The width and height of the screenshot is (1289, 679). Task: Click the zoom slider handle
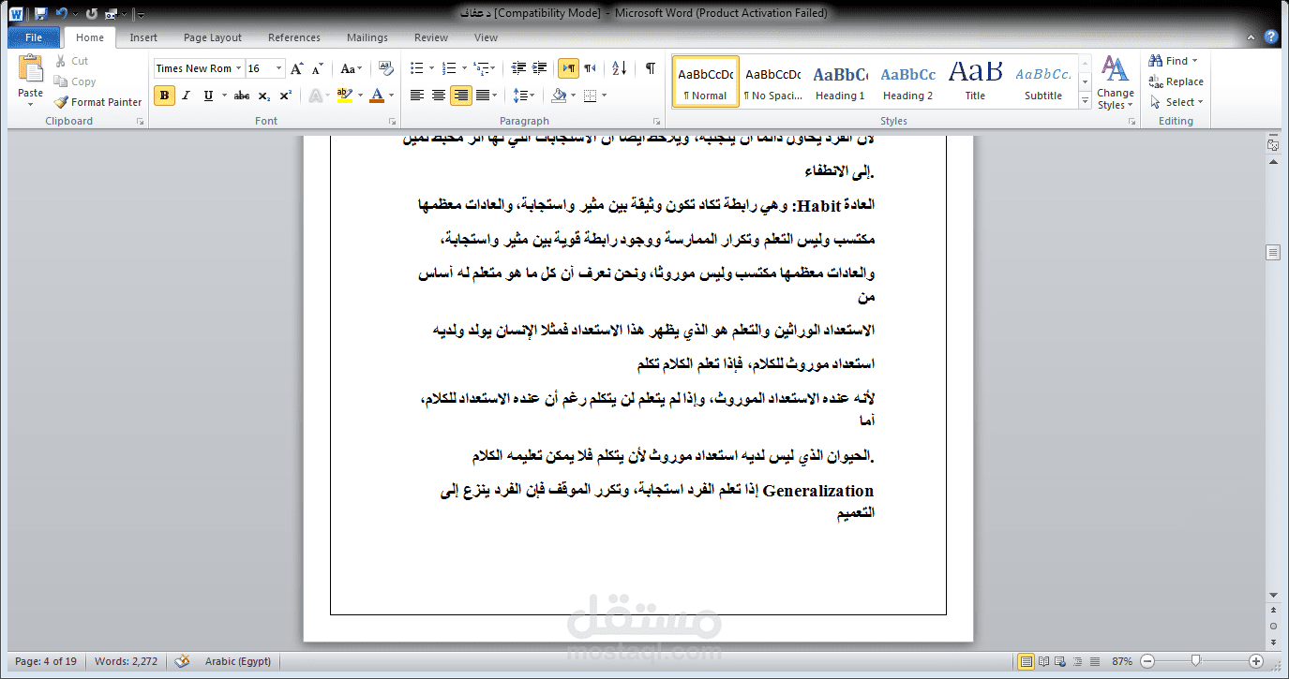[x=1195, y=661]
